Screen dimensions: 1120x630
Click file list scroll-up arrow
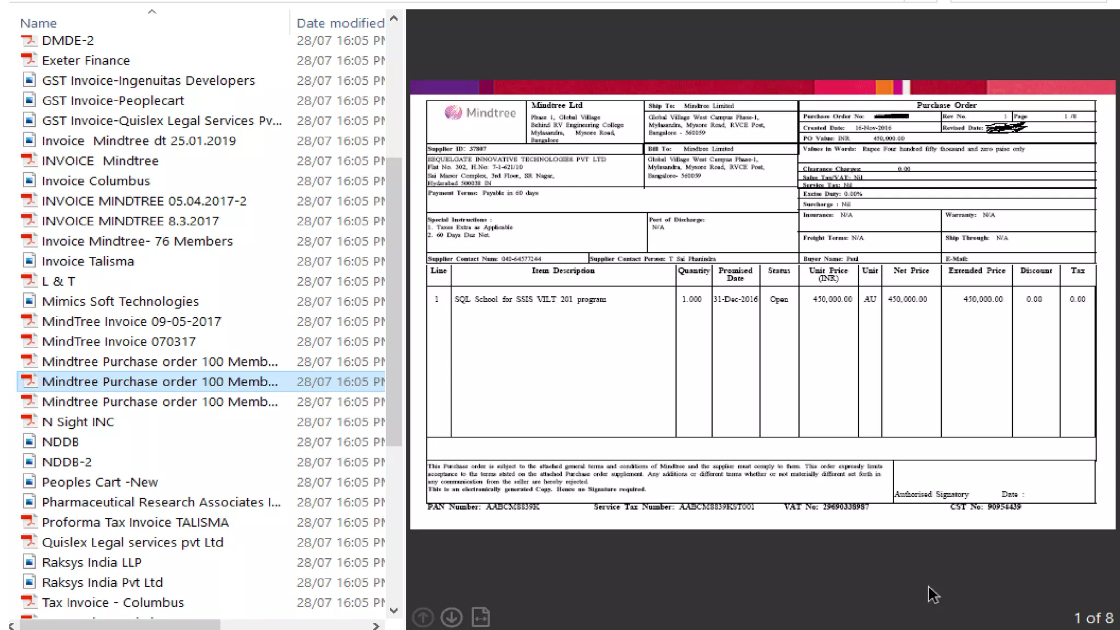394,19
